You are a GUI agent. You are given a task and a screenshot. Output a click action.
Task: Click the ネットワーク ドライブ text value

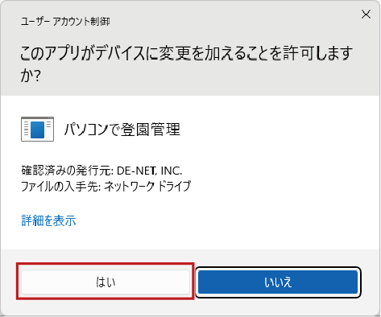(147, 186)
